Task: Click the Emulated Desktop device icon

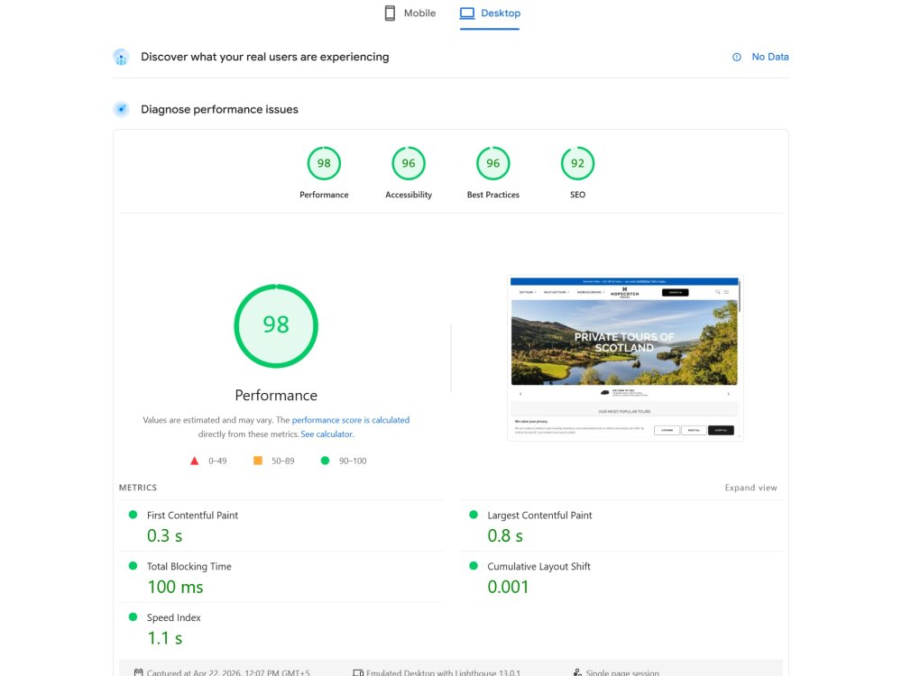Action: tap(358, 672)
